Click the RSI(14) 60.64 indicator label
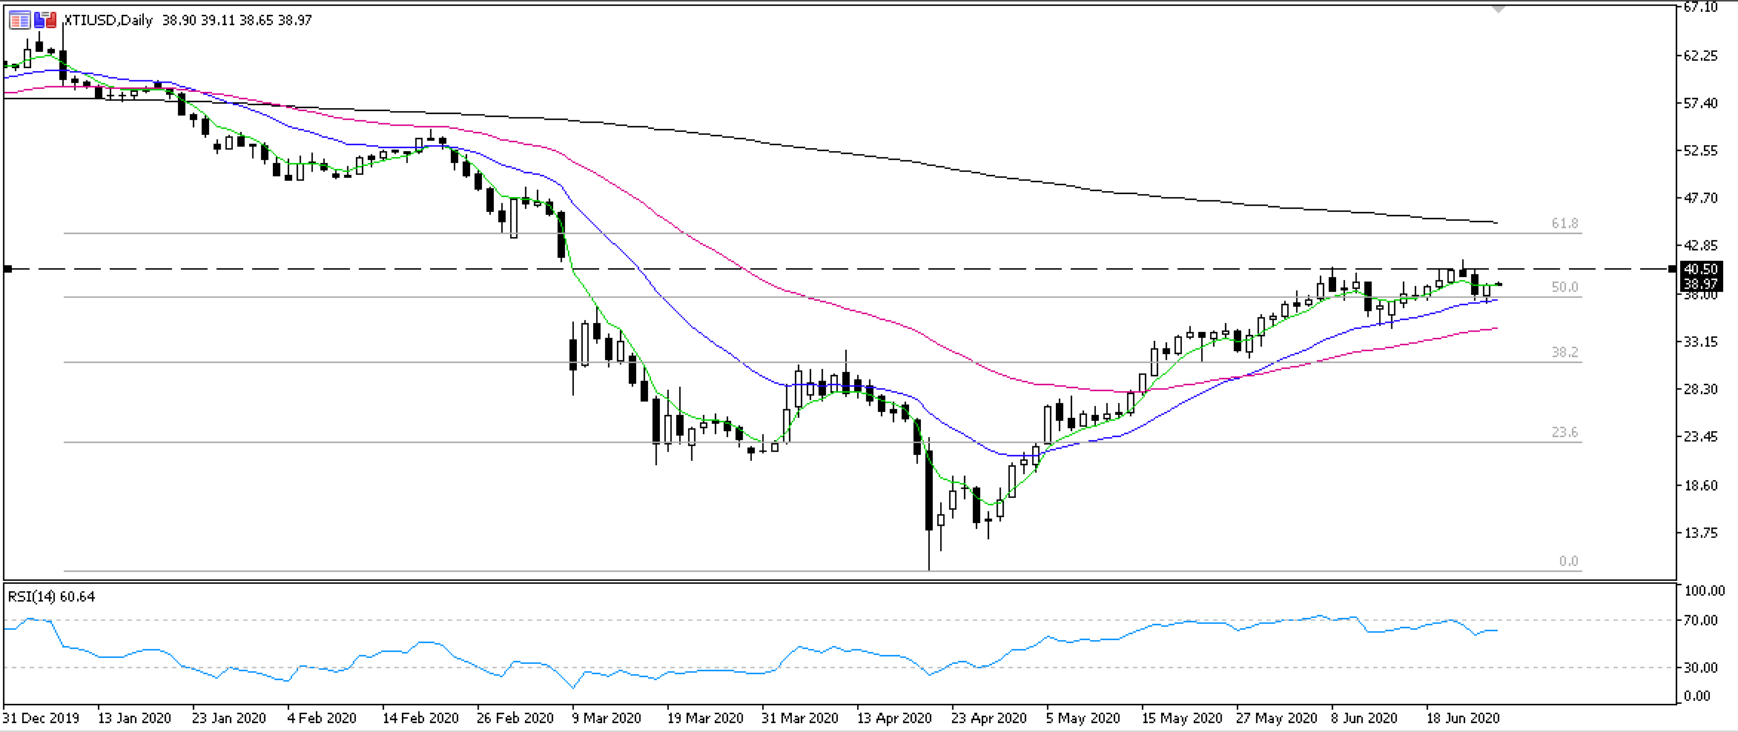This screenshot has width=1738, height=732. click(x=52, y=596)
